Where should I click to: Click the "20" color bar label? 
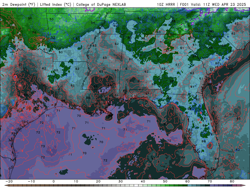pos(98,181)
